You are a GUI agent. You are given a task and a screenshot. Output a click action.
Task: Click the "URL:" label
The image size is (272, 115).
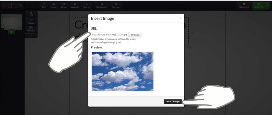pos(94,28)
